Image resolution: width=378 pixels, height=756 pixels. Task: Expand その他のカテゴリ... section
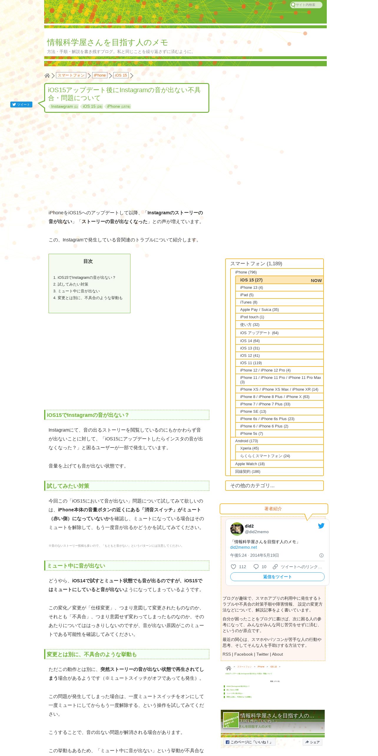(x=274, y=486)
